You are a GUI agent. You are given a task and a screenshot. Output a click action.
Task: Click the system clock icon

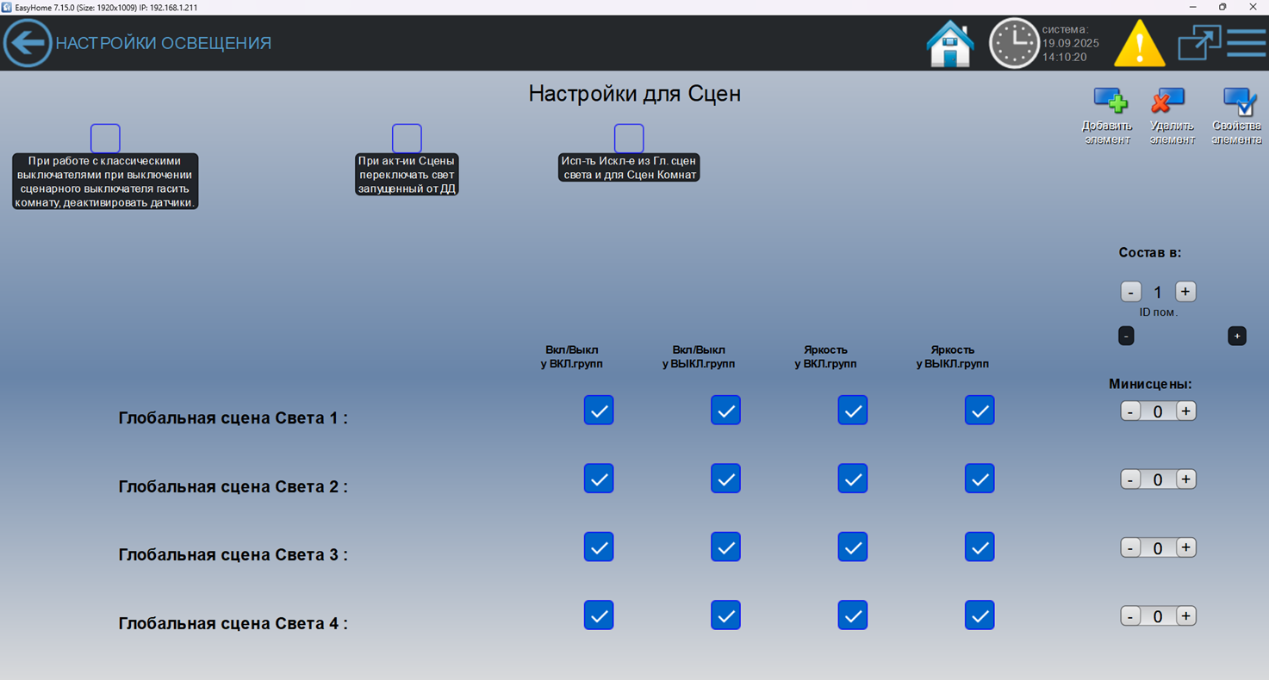click(1013, 43)
